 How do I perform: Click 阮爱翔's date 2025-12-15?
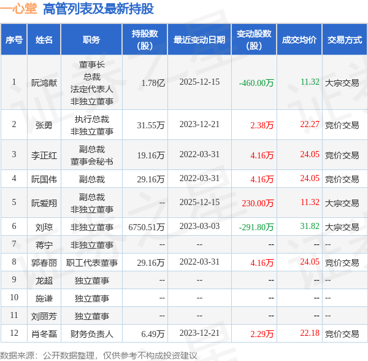pyautogui.click(x=199, y=202)
